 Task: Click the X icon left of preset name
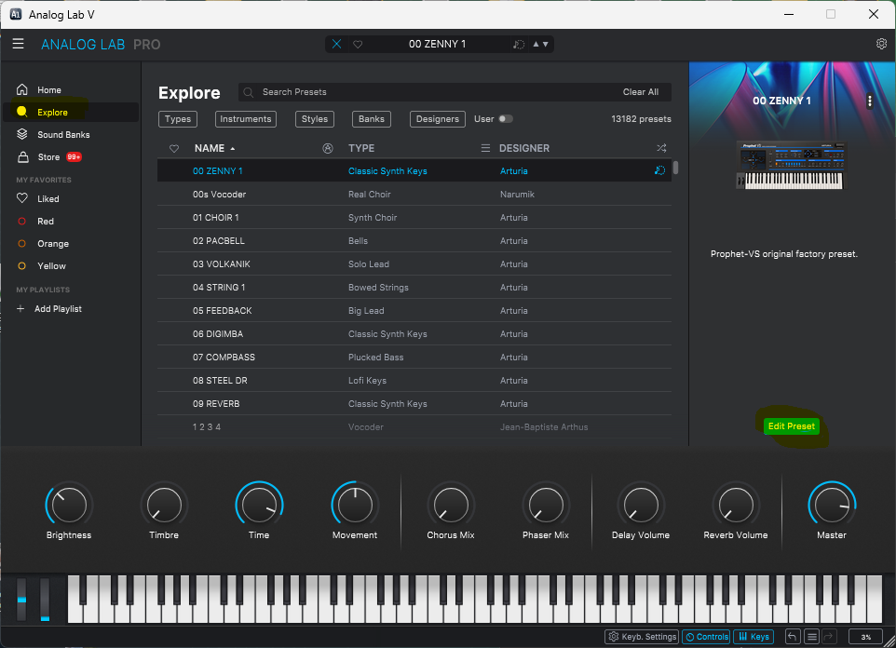point(337,45)
